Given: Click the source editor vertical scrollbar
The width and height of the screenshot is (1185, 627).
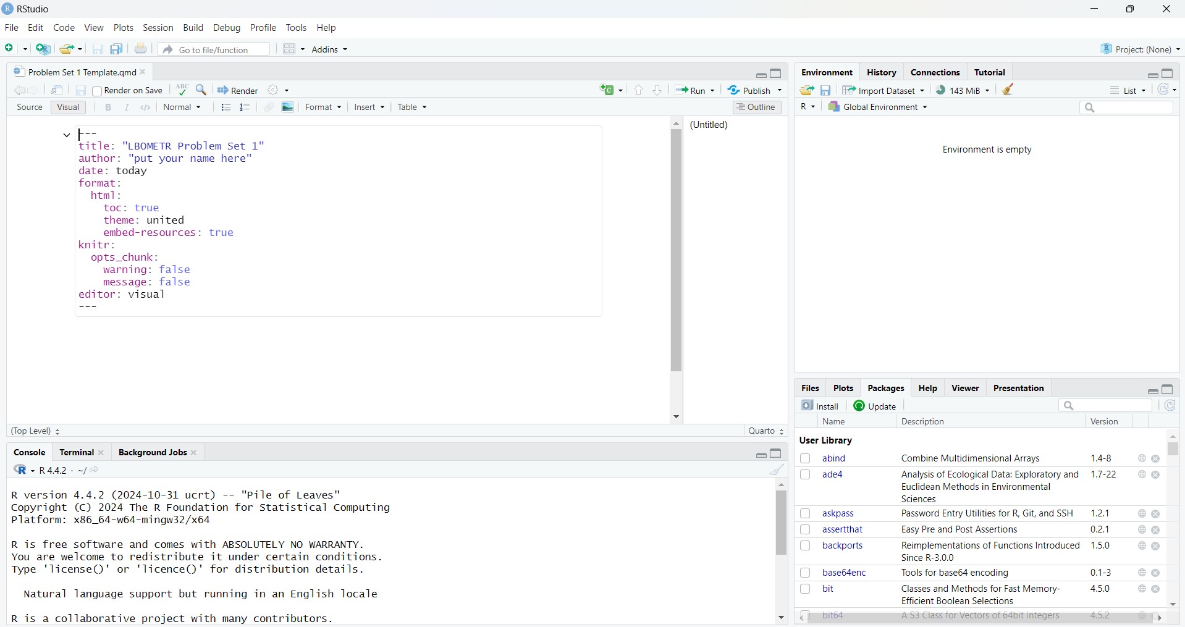Looking at the screenshot, I should click(677, 250).
